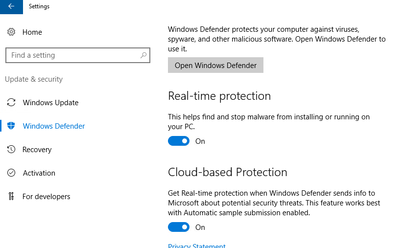Click the back arrow in the title bar
The height and width of the screenshot is (248, 403).
point(11,6)
